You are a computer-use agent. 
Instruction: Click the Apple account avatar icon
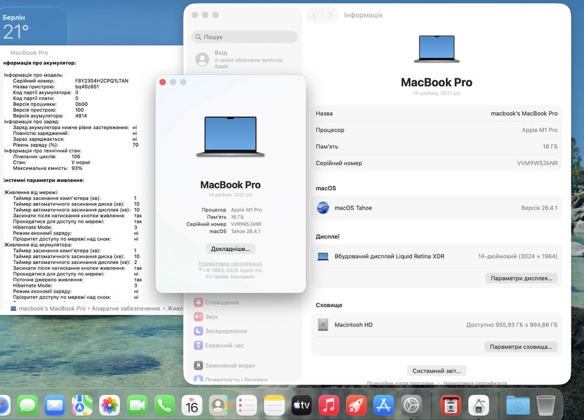(x=202, y=59)
